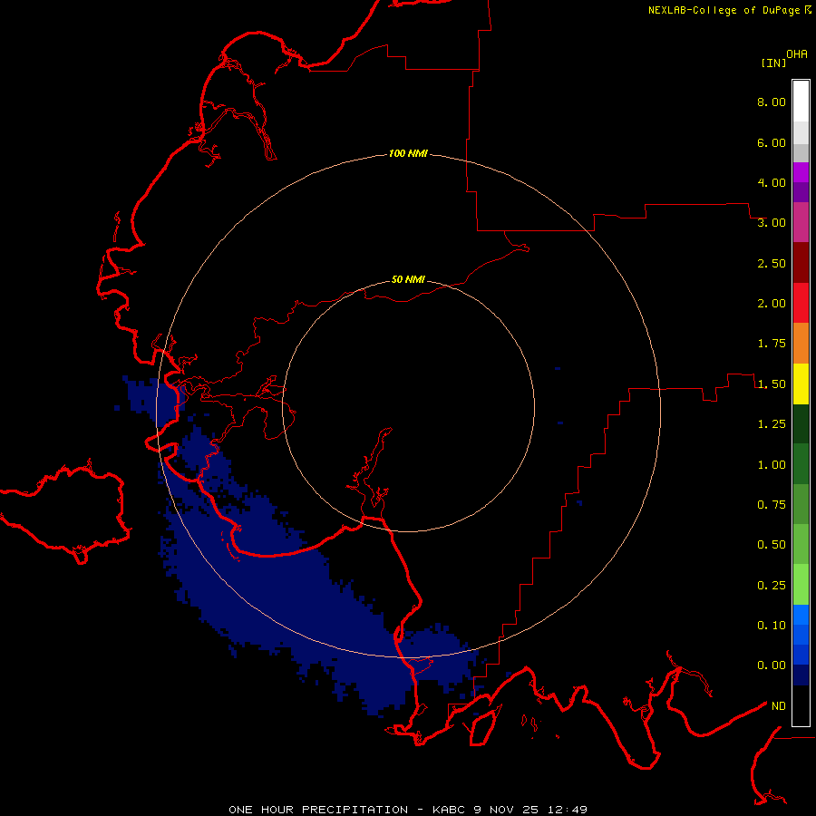Click the 4.00 scale label
This screenshot has width=816, height=816.
pyautogui.click(x=772, y=182)
